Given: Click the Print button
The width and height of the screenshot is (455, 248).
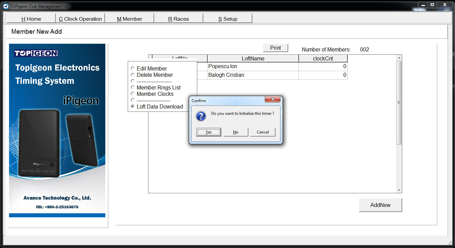Looking at the screenshot, I should tap(275, 48).
